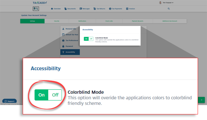Click the Tax Returns icon
Image resolution: width=207 pixels, height=120 pixels.
coord(95,9)
